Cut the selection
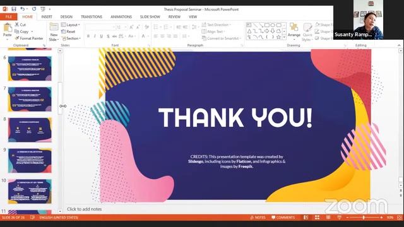The image size is (404, 227). coord(20,25)
